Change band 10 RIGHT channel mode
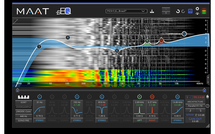Viewport: 215px width, 134px height. pyautogui.click(x=152, y=120)
